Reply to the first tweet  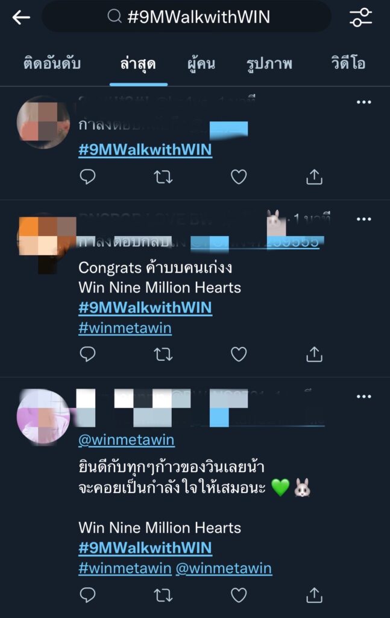(x=87, y=177)
